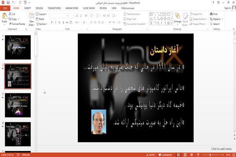
Task: Switch to the INSERT tab
Action: tap(28, 8)
